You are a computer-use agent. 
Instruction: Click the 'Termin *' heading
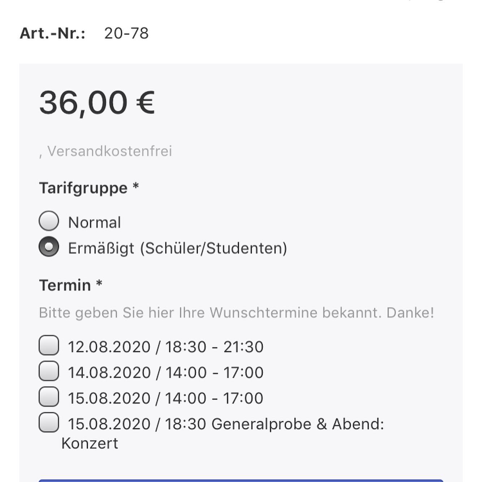click(x=71, y=285)
